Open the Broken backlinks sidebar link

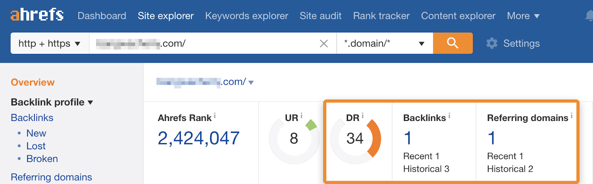[x=42, y=159]
